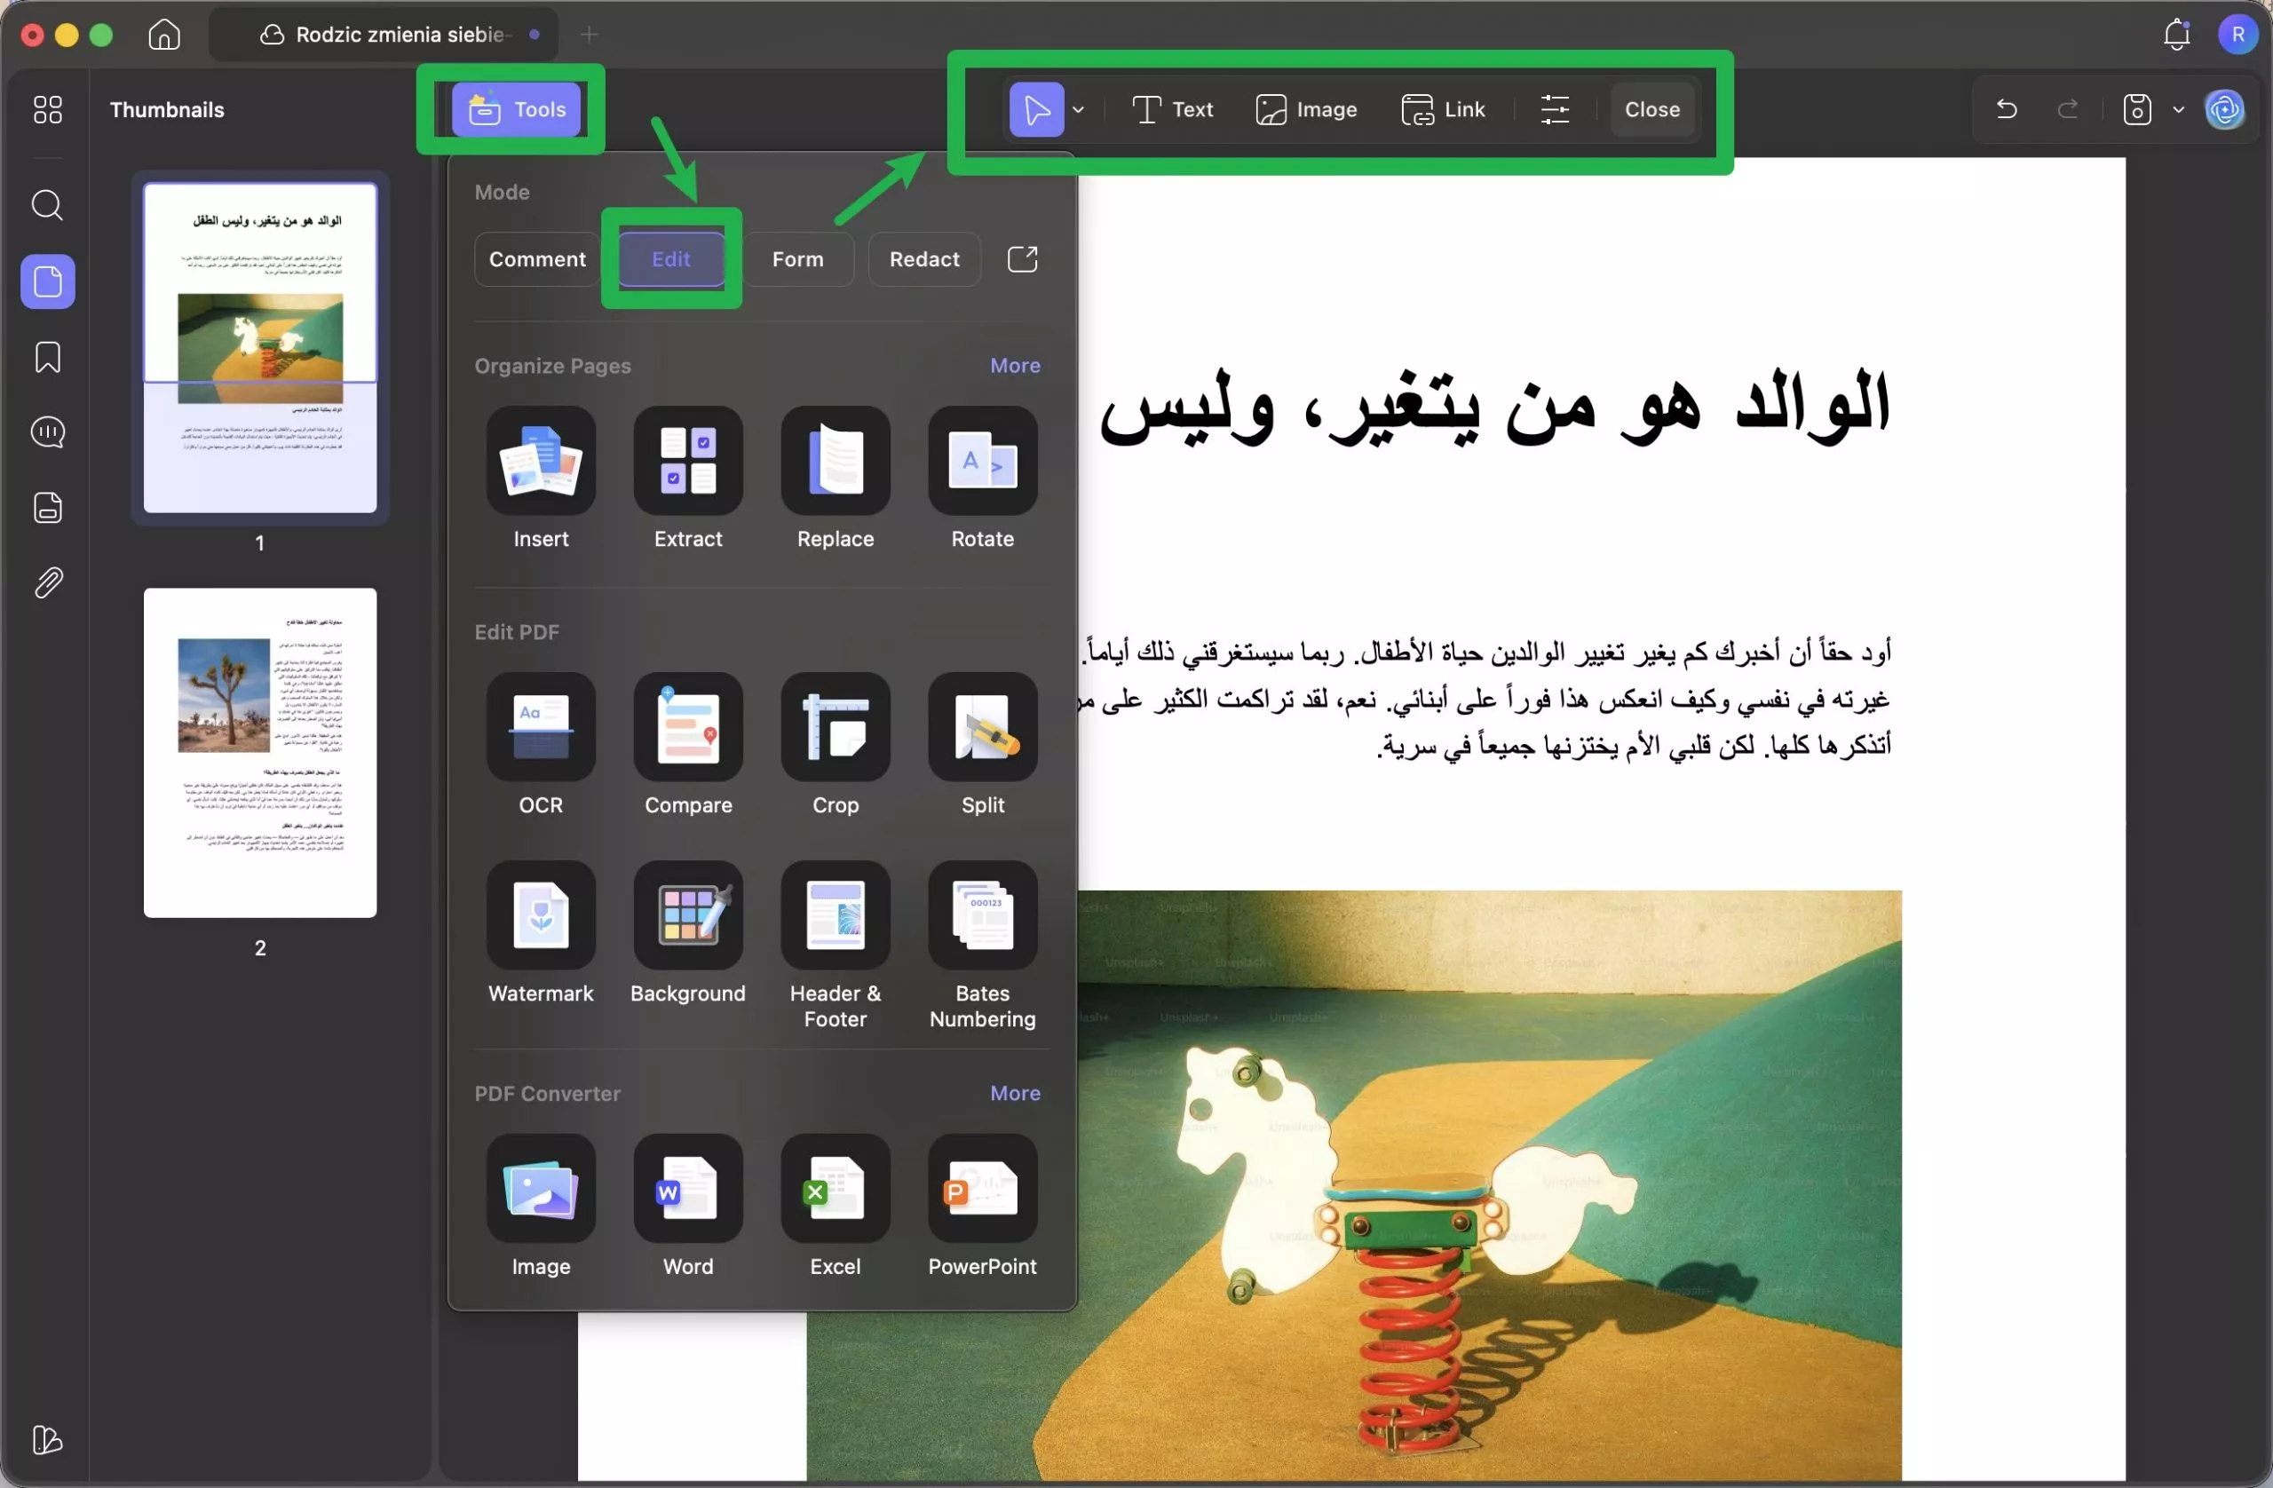Open the Bates Numbering tool

point(981,917)
